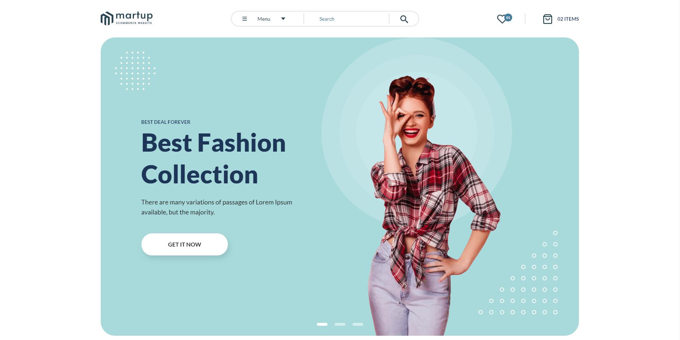Click the white dotted pattern decoration

pyautogui.click(x=135, y=71)
